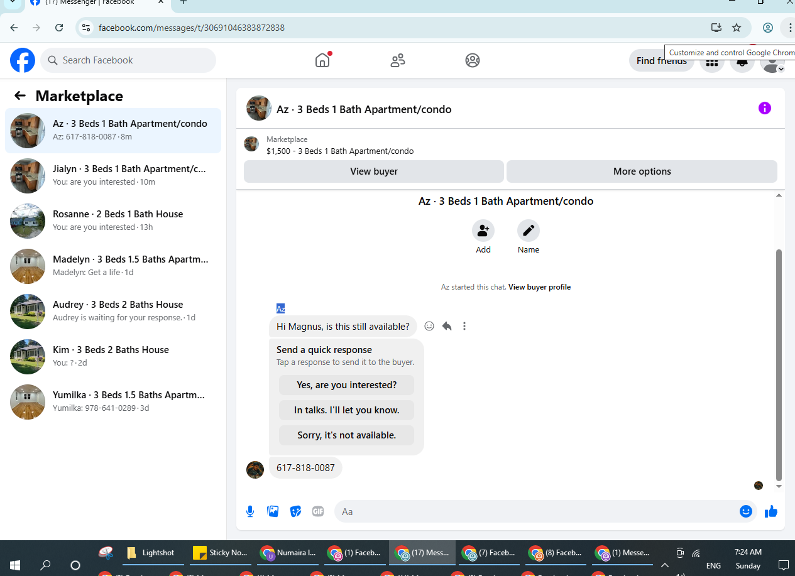Image resolution: width=795 pixels, height=576 pixels.
Task: Open the Friends icon in top navigation
Action: coord(398,60)
